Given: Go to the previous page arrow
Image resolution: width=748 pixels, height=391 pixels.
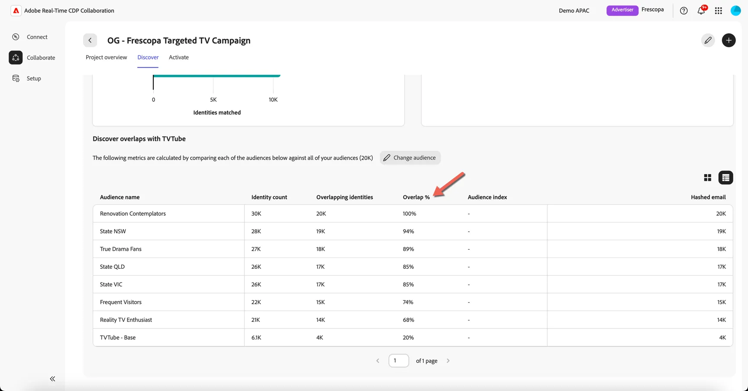Looking at the screenshot, I should tap(377, 361).
